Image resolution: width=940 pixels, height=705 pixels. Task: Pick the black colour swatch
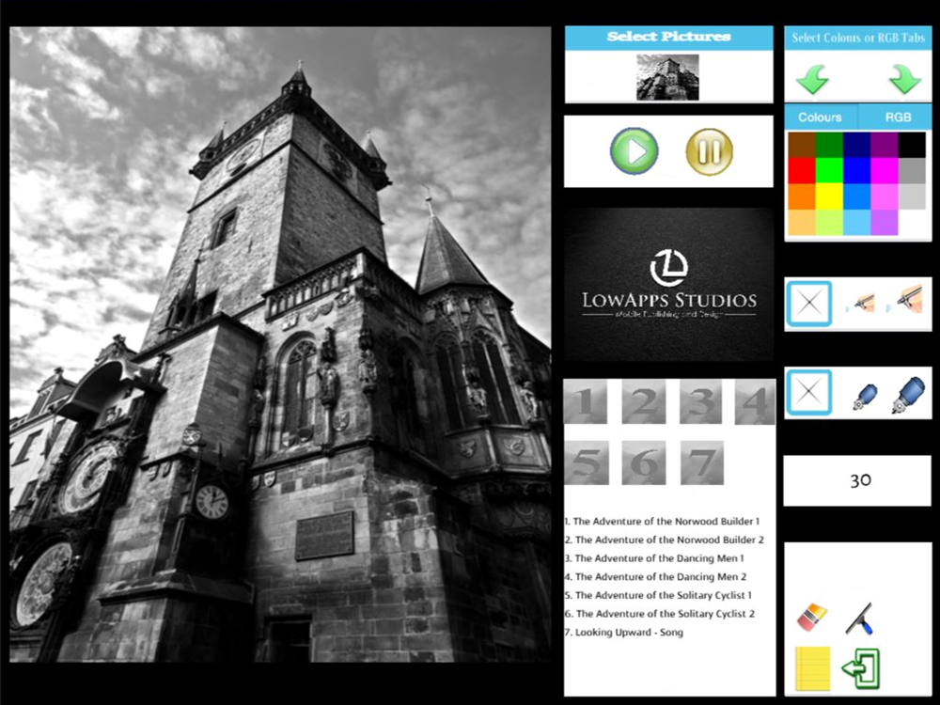click(x=912, y=145)
